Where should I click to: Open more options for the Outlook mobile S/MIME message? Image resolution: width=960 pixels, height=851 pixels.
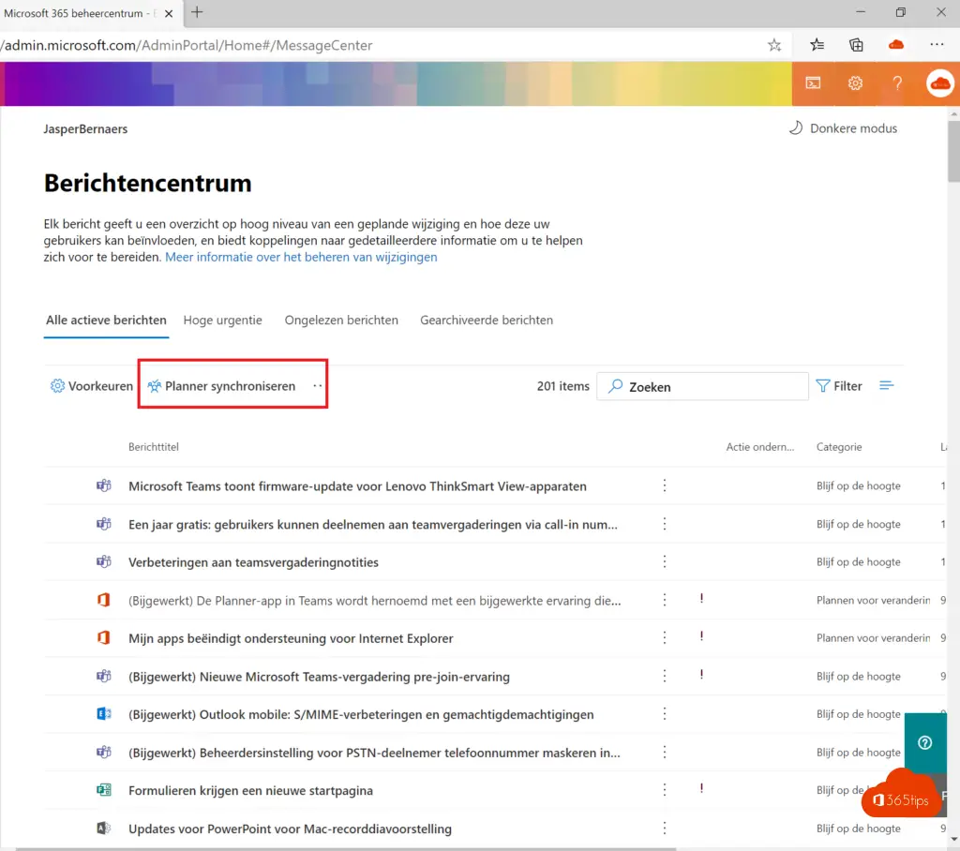[665, 714]
